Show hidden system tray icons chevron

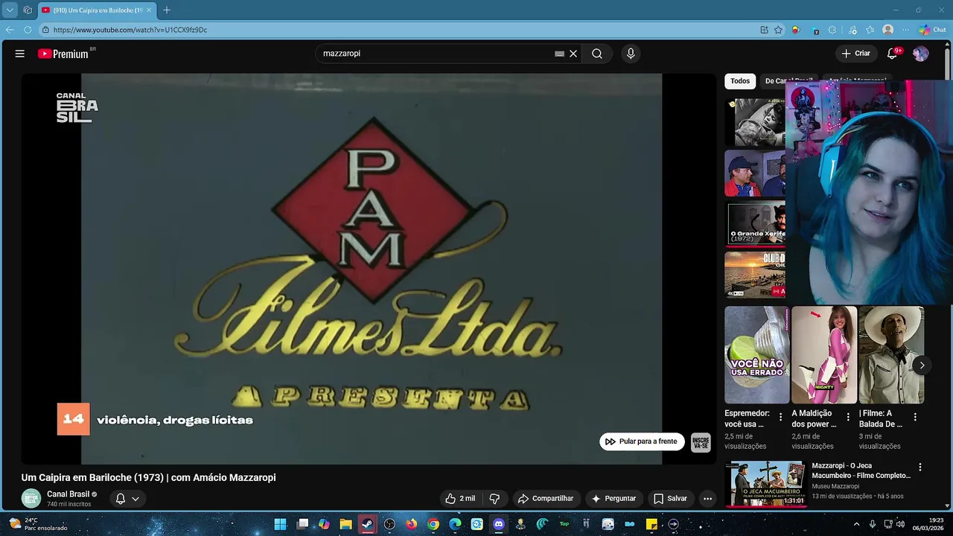click(856, 524)
